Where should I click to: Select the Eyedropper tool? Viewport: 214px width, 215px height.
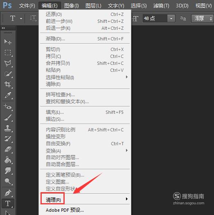(8, 95)
